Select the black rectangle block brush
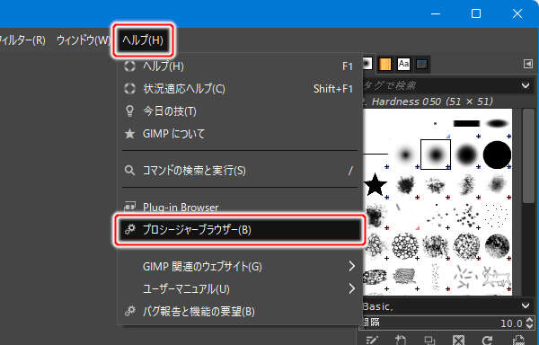The height and width of the screenshot is (345, 539). pos(466,124)
